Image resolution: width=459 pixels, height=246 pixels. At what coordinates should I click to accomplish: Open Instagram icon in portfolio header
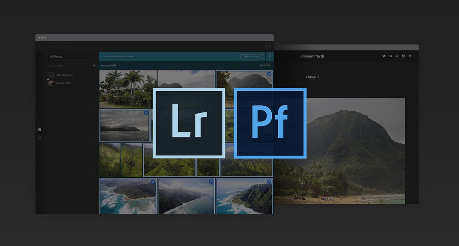click(403, 56)
